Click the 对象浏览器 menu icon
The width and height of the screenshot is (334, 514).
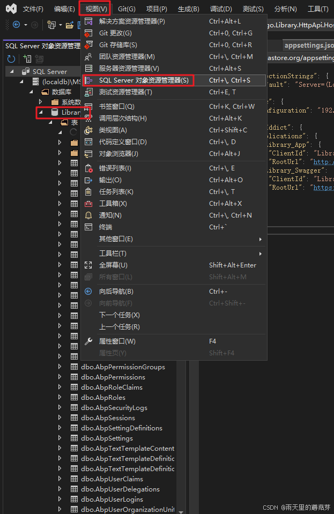pos(88,154)
